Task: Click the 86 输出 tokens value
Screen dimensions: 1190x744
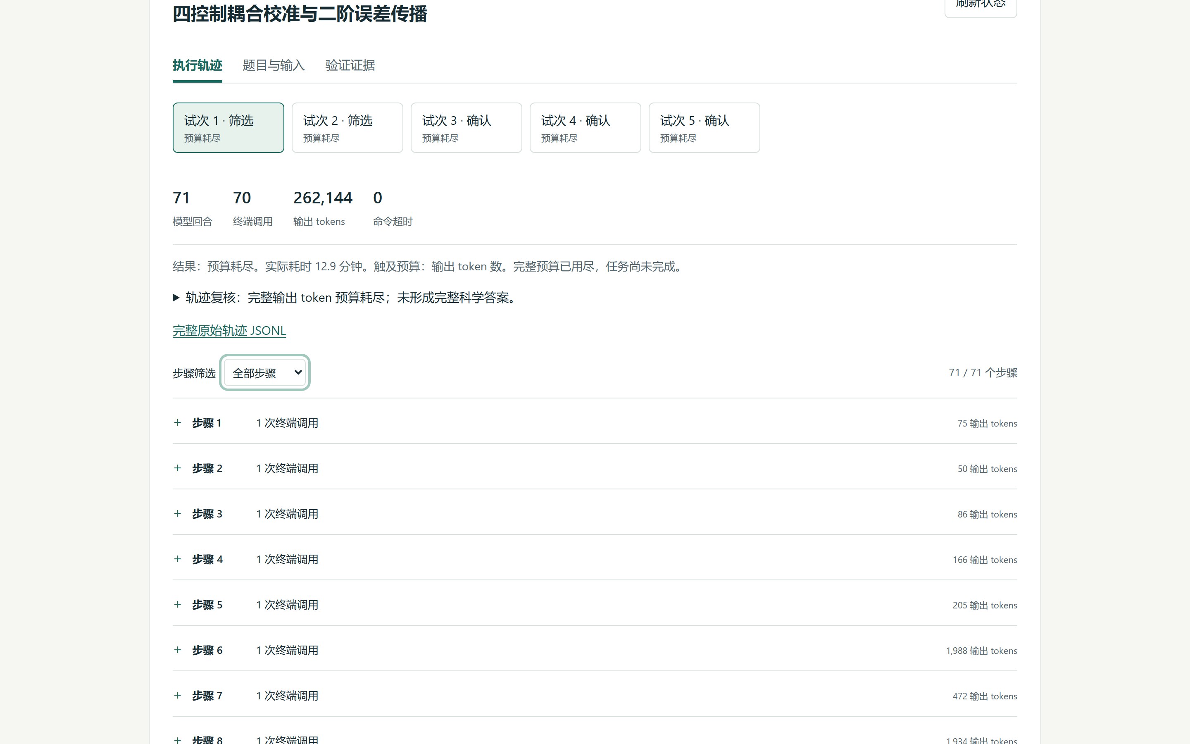Action: tap(987, 514)
